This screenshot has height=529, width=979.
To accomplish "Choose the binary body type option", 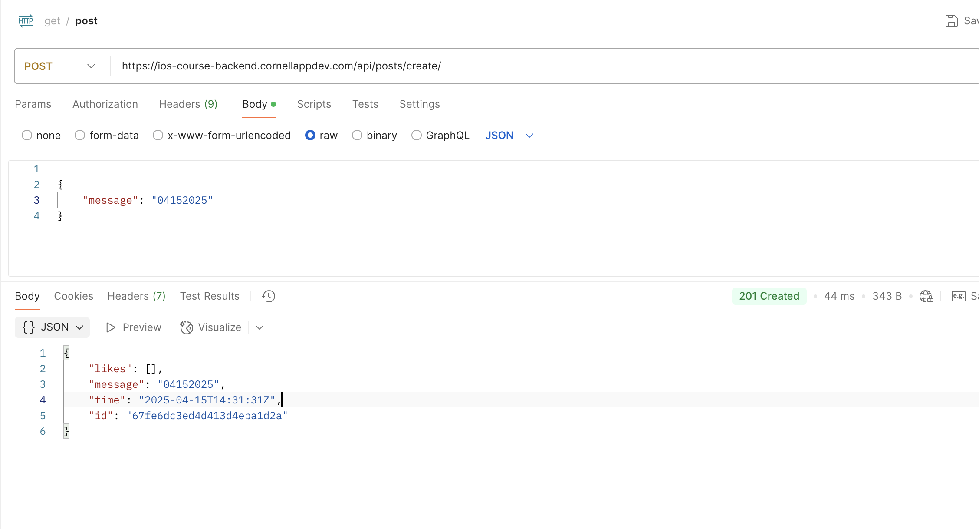I will click(x=357, y=136).
